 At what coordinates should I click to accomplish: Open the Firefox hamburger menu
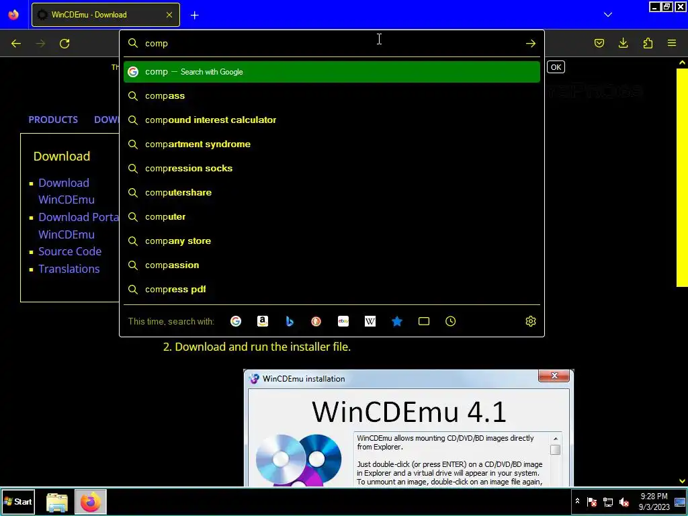(x=672, y=43)
